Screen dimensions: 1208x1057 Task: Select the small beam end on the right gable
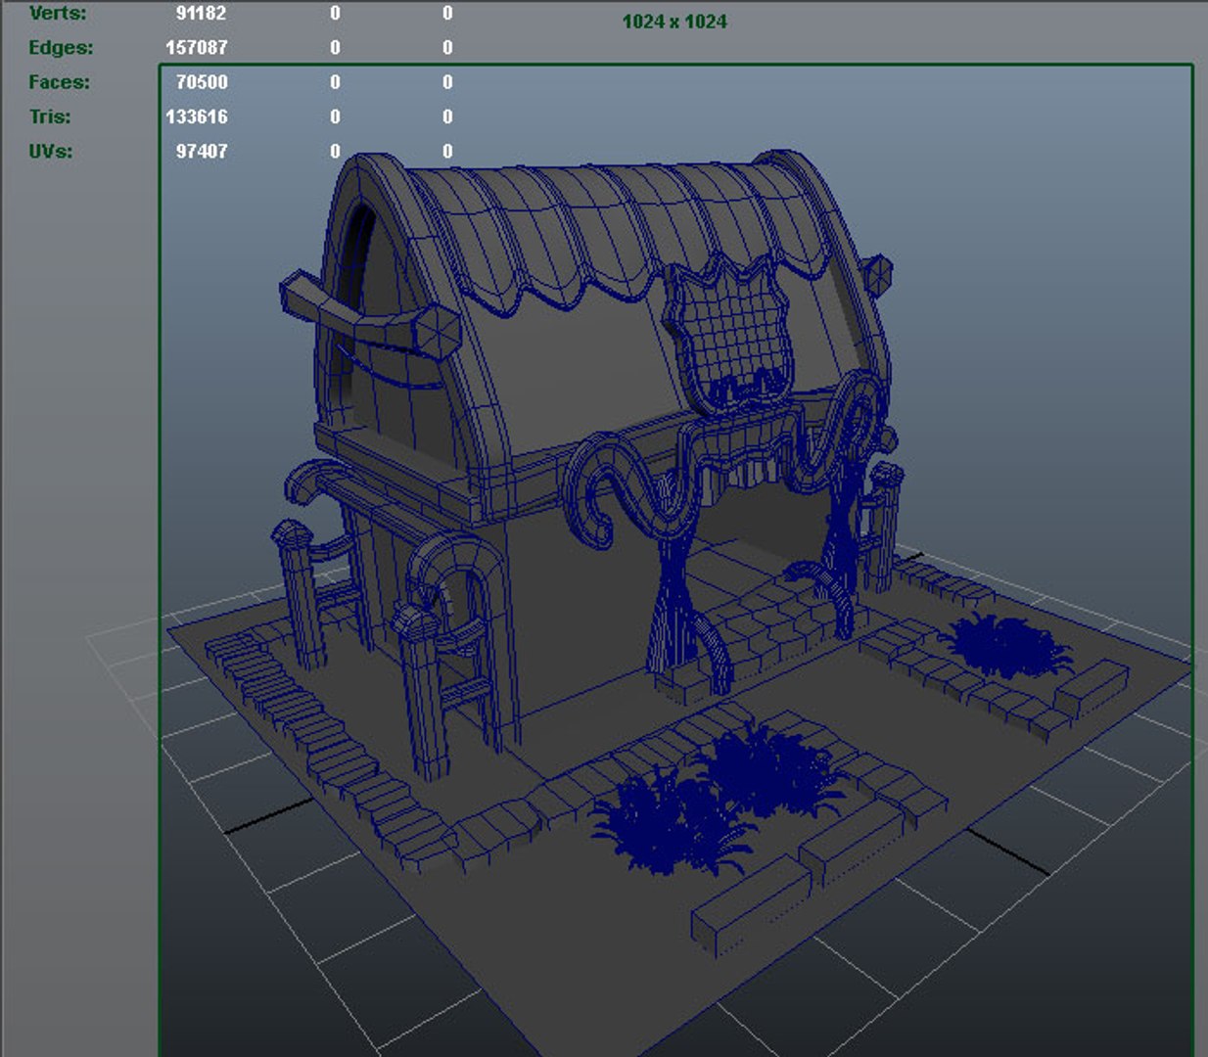[876, 270]
